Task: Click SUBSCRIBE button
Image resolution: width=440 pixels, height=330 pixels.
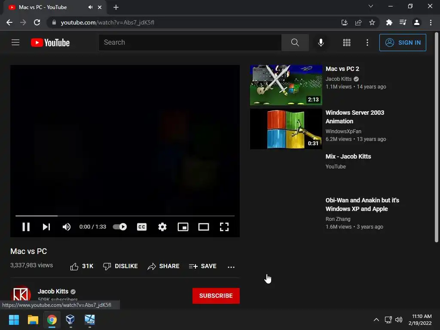Action: point(216,296)
